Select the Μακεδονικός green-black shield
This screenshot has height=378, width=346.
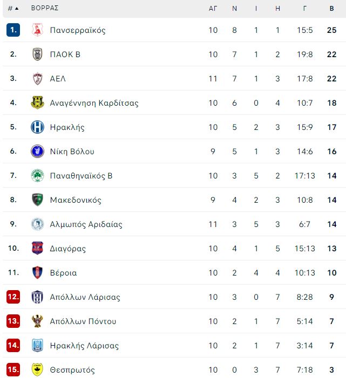coord(37,200)
